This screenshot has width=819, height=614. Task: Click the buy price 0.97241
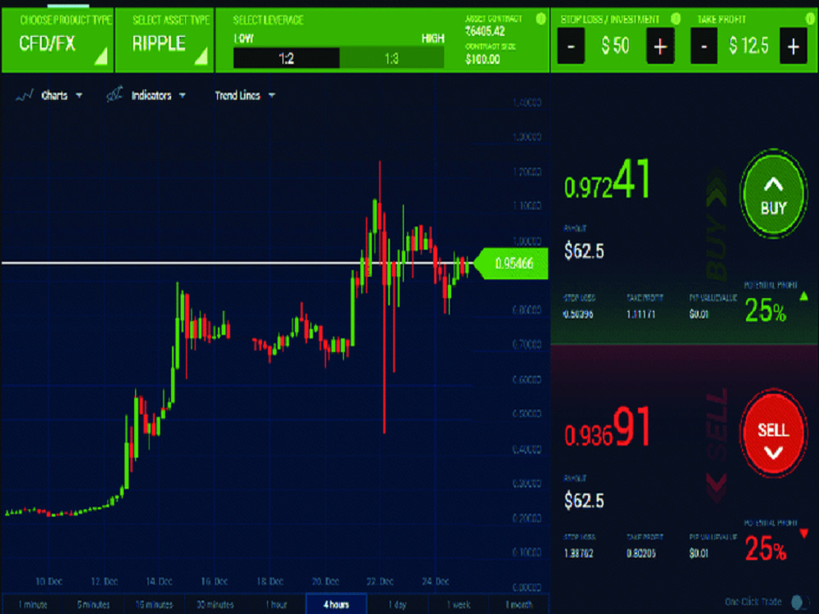[608, 181]
